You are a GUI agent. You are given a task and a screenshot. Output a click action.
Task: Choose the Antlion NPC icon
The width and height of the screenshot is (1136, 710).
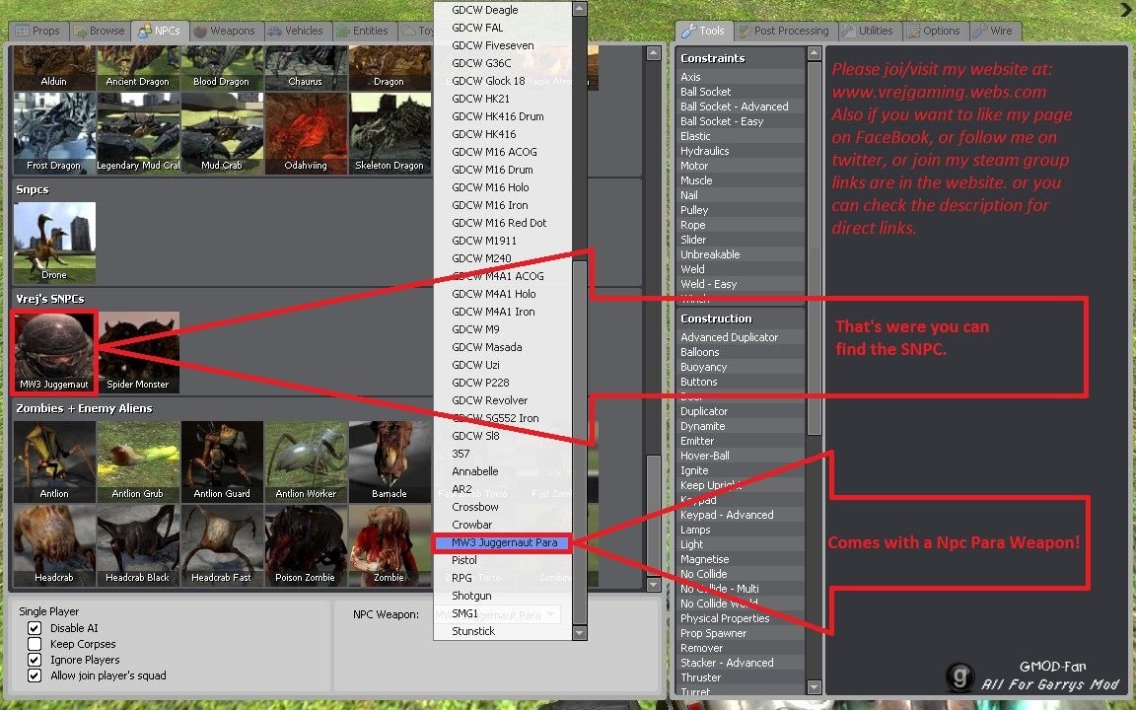pos(54,461)
